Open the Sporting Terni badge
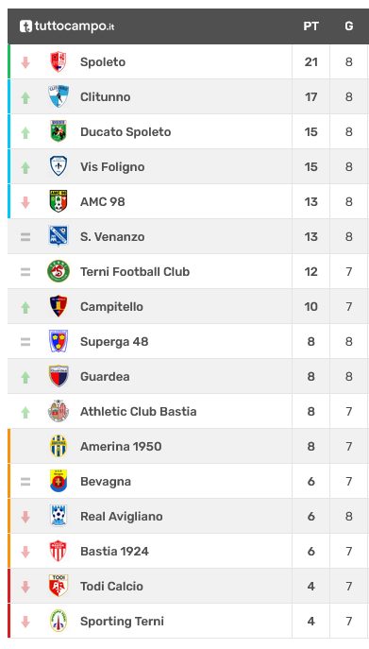The image size is (369, 649). pyautogui.click(x=59, y=621)
